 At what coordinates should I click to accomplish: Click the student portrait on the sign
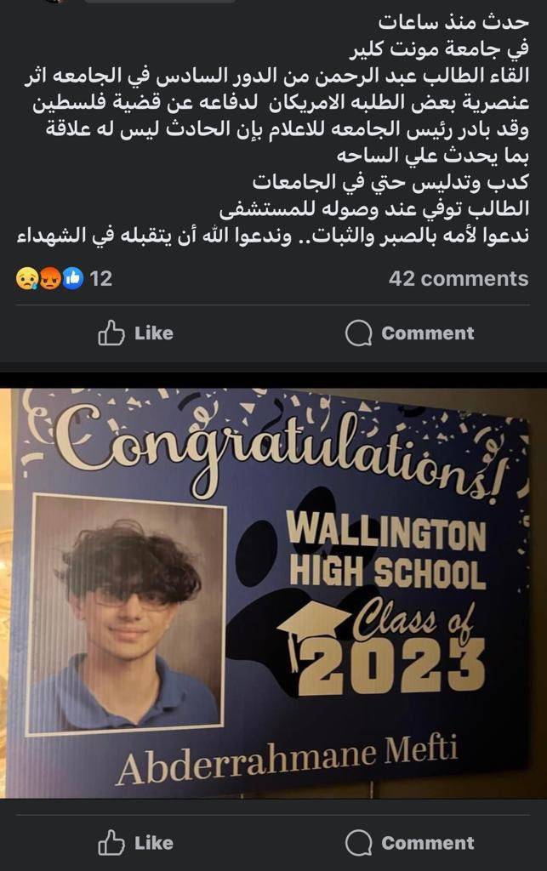pos(128,614)
